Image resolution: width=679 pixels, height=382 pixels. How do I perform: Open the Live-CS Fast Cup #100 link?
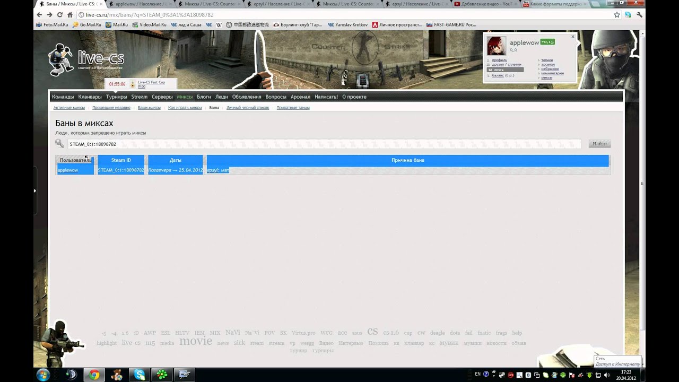click(x=151, y=84)
